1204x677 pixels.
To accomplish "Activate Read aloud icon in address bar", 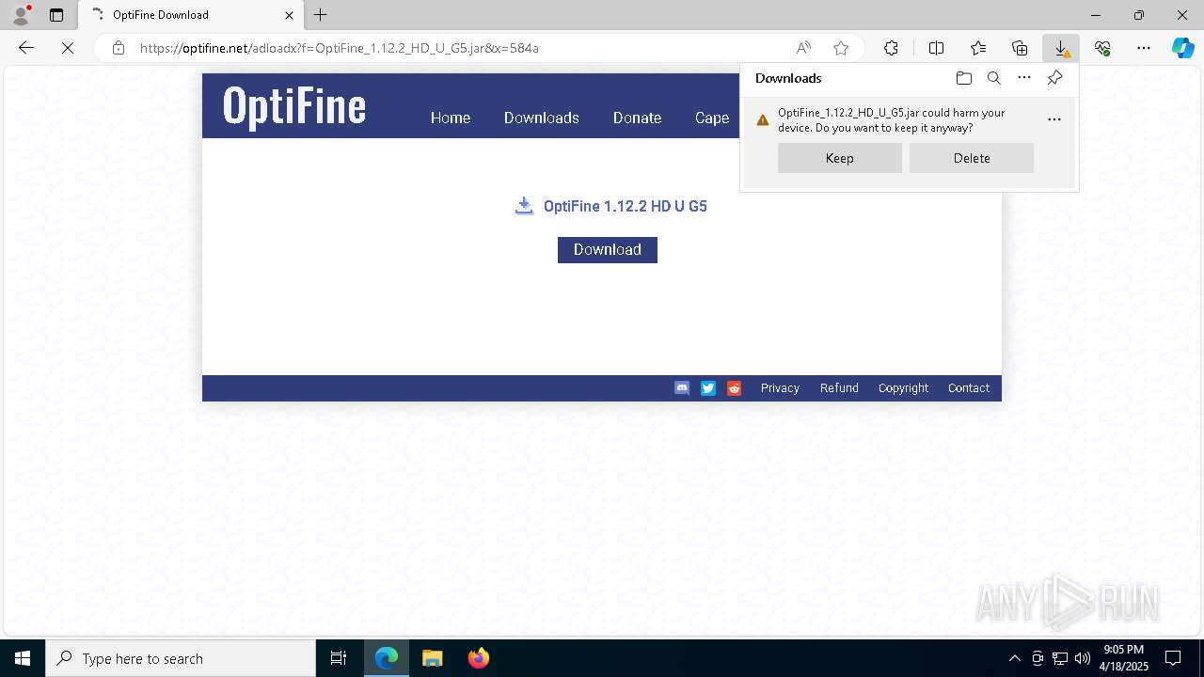I will [803, 48].
